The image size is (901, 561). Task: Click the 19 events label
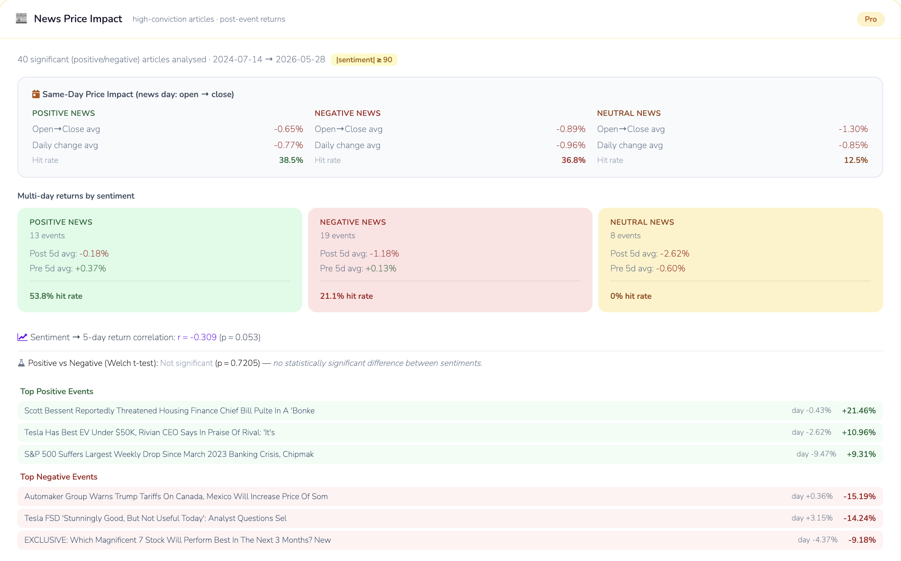[x=338, y=236]
